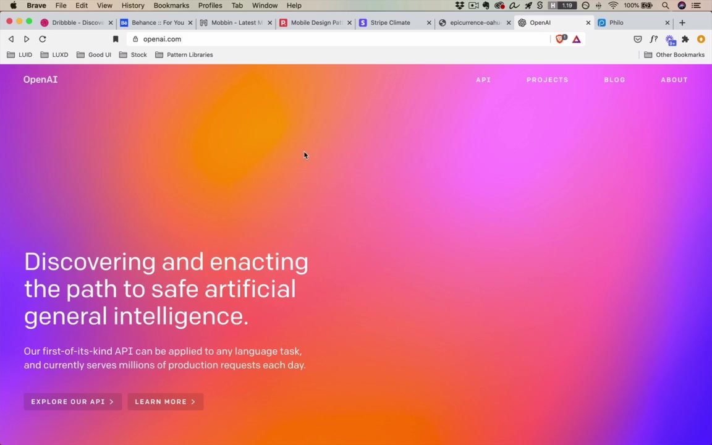Check the battery status icon
Viewport: 712px width, 445px height.
point(647,6)
